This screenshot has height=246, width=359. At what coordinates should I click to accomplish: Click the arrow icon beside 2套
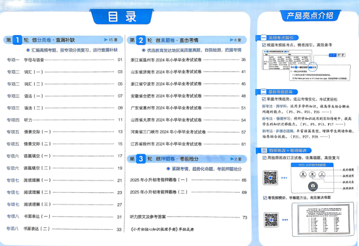(x=232, y=159)
